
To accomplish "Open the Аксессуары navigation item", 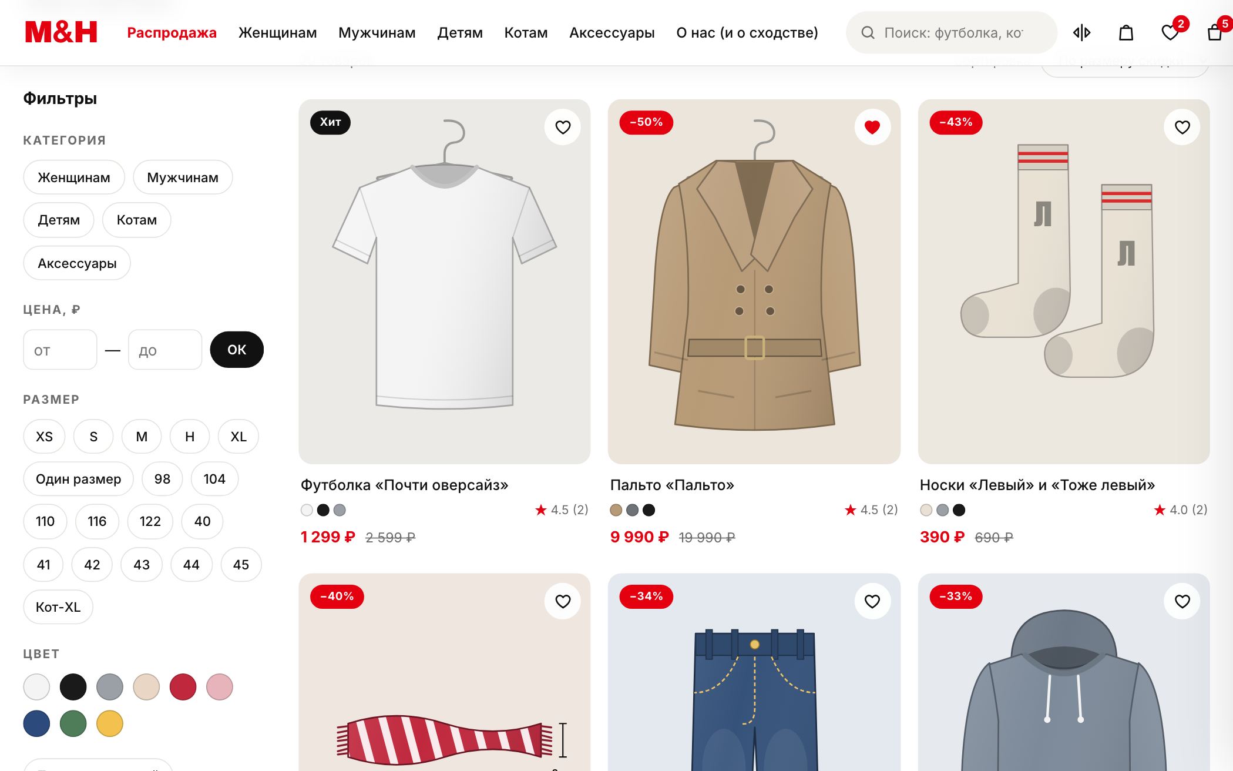I will click(612, 33).
